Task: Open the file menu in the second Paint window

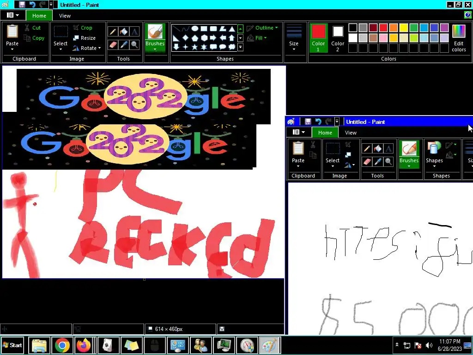Action: (x=299, y=132)
